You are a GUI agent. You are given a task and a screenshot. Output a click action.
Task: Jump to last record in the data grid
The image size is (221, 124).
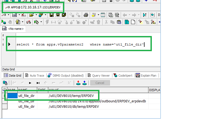[x=38, y=83]
